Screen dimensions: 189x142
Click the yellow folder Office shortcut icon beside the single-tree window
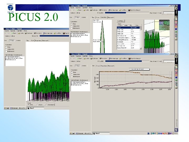(176, 39)
